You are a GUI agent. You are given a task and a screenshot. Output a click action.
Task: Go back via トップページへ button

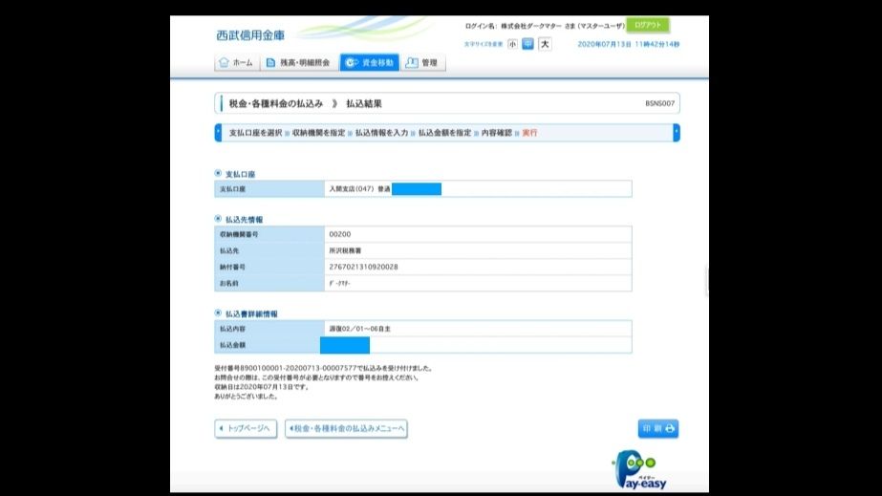point(246,429)
